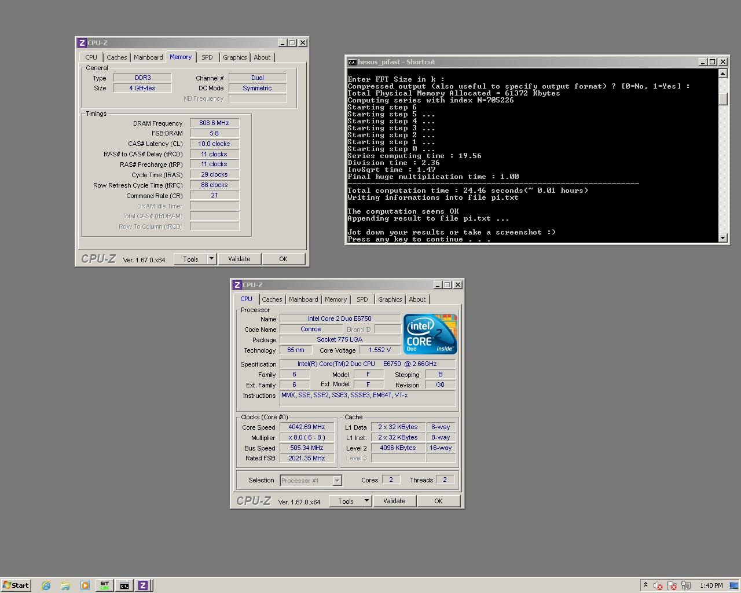Click the Multiplier value x 8.0
The height and width of the screenshot is (593, 741).
pyautogui.click(x=307, y=438)
